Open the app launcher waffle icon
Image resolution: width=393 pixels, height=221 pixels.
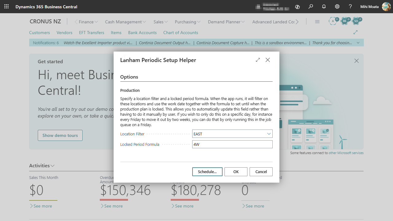click(6, 6)
